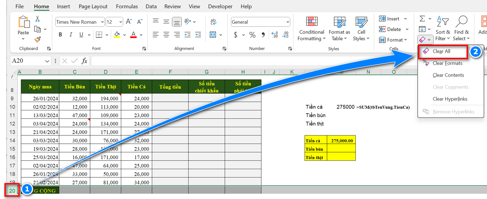Choose Clear All in the menu

tap(441, 51)
